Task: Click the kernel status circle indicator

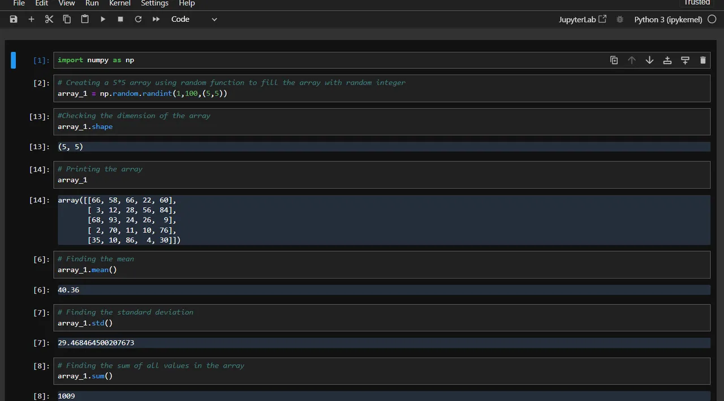Action: click(712, 19)
